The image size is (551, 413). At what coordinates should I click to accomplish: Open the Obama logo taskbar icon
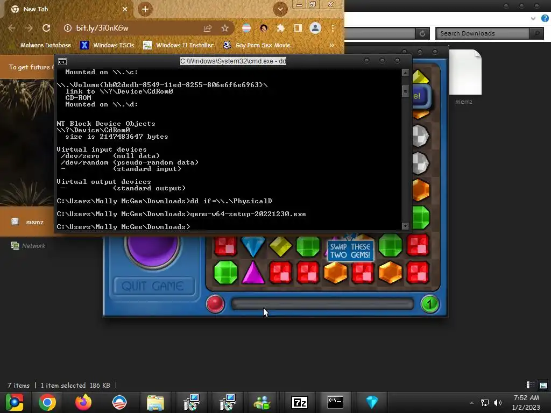(x=119, y=402)
